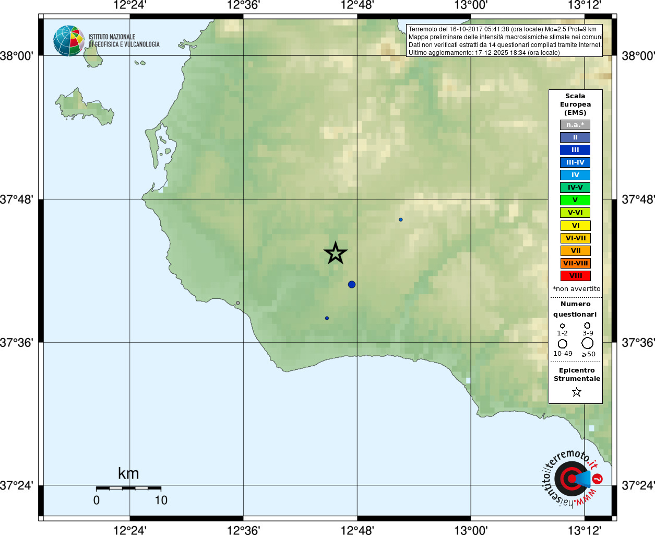Click the gray n.a.* legend swatch
This screenshot has width=655, height=535.
click(575, 125)
